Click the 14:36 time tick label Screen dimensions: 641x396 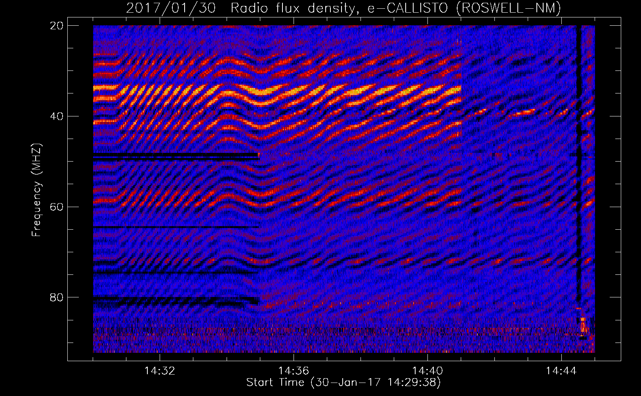(x=294, y=371)
